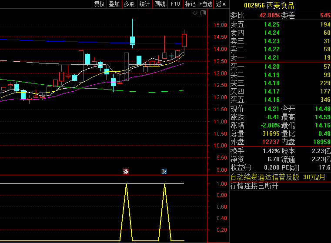Click the panel toggle icon beside the diamond
Image resolution: width=331 pixels, height=243 pixels.
click(202, 13)
